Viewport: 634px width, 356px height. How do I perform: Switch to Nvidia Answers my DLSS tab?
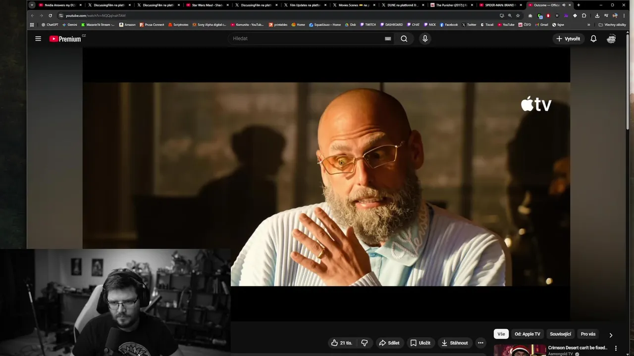click(60, 5)
